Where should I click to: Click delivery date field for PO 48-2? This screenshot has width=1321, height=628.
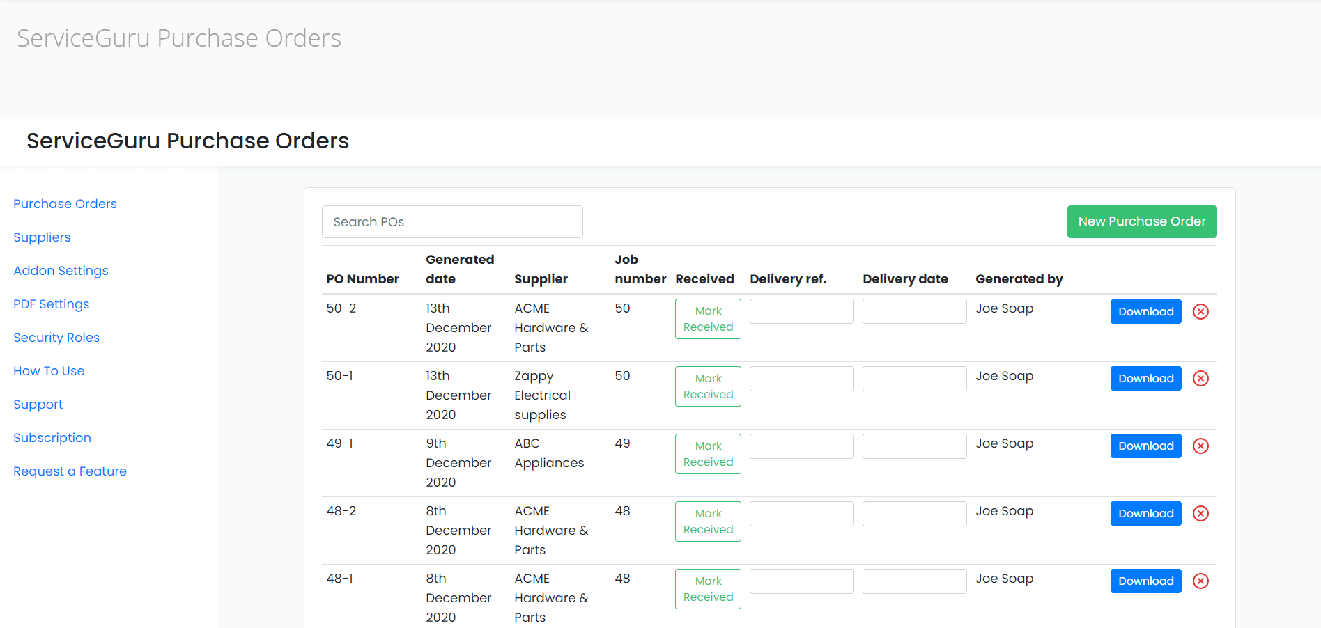click(915, 514)
